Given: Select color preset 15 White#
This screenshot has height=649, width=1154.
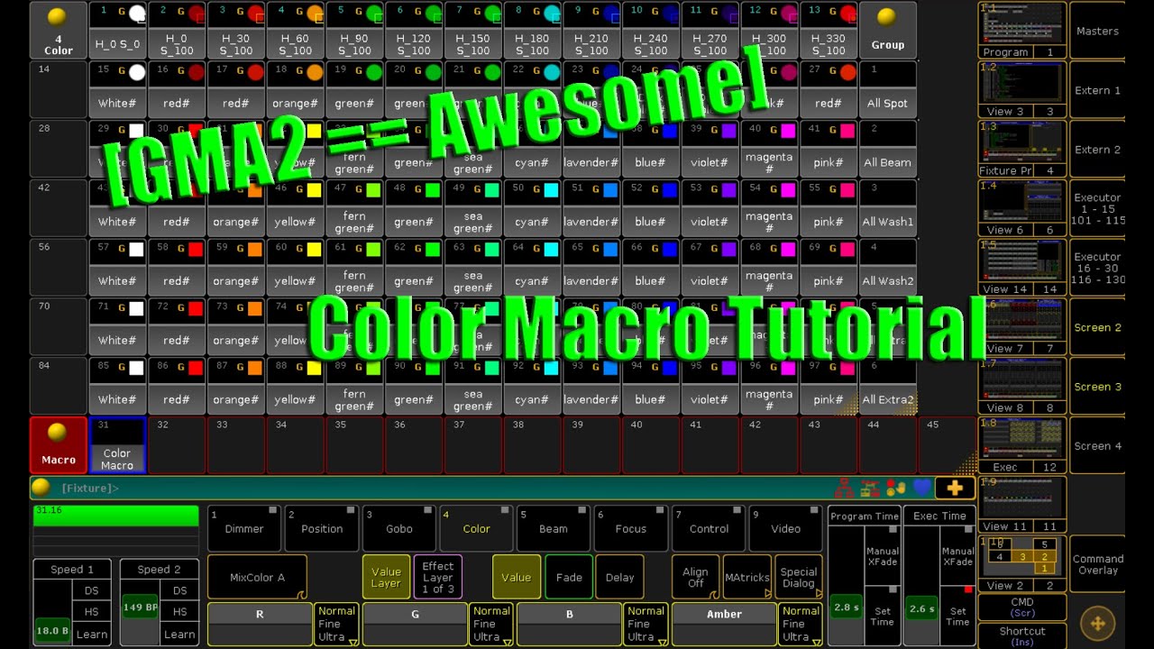Looking at the screenshot, I should (117, 89).
